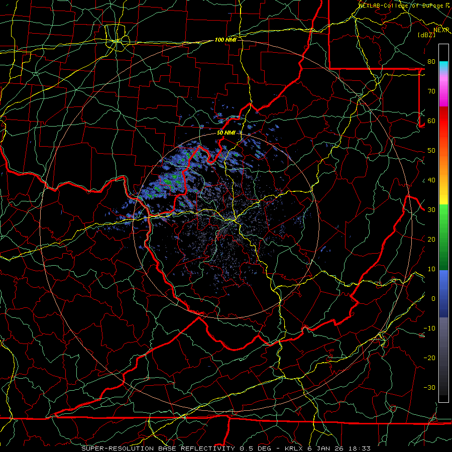Click the 100 NMI range ring label

coord(225,40)
